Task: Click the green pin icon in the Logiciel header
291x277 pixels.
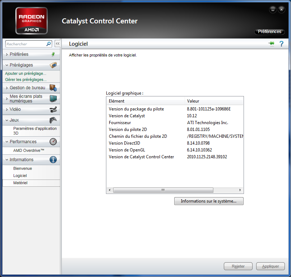Action: coord(271,44)
